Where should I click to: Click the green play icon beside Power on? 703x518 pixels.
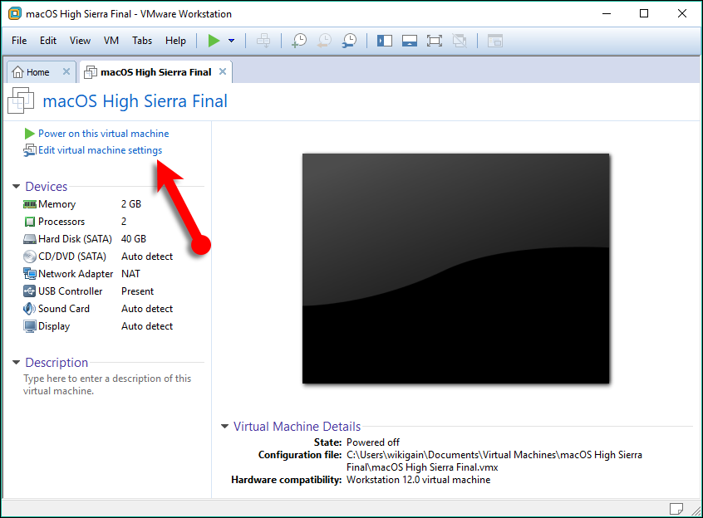click(x=30, y=134)
